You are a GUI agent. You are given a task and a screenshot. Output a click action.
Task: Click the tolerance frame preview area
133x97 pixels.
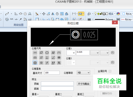73,37
